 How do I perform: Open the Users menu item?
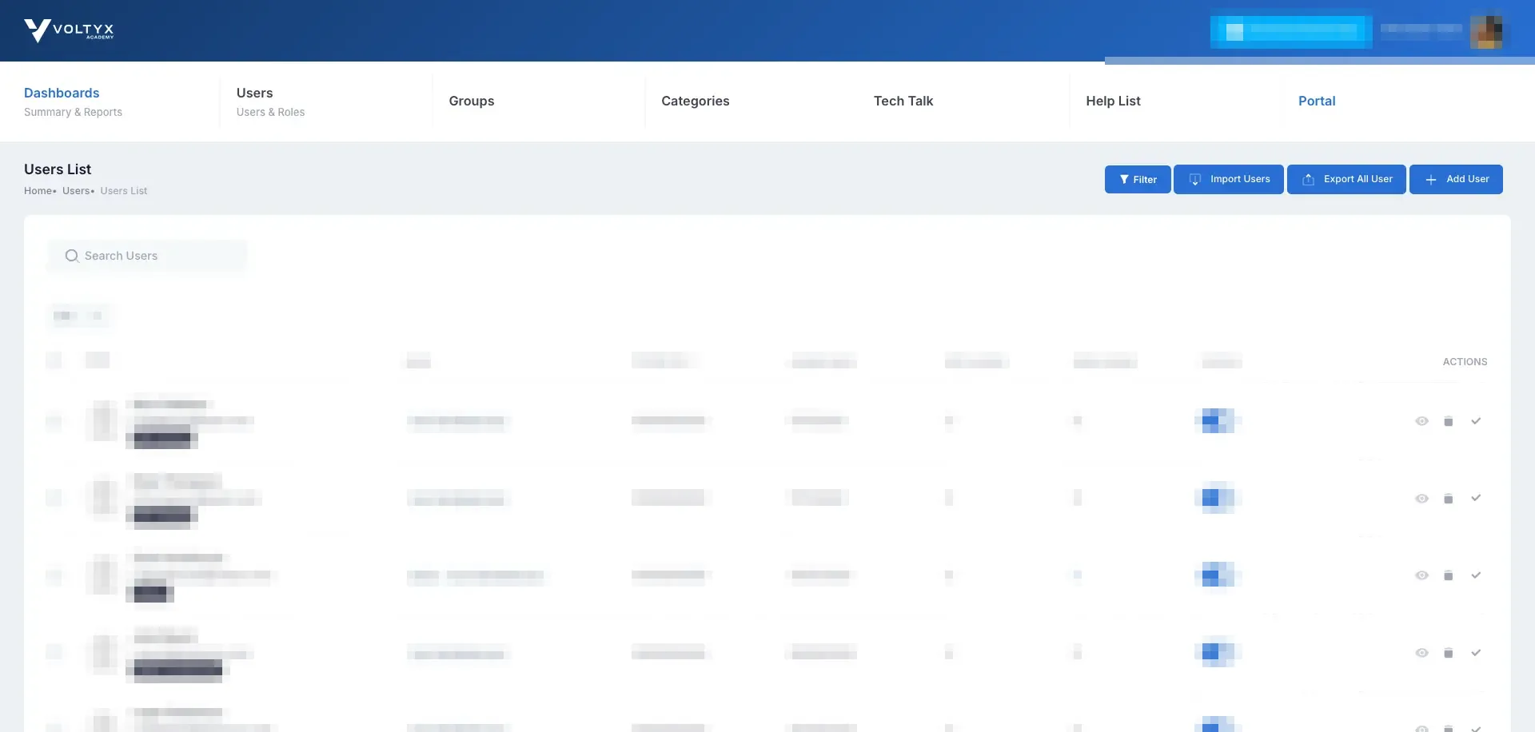270,101
